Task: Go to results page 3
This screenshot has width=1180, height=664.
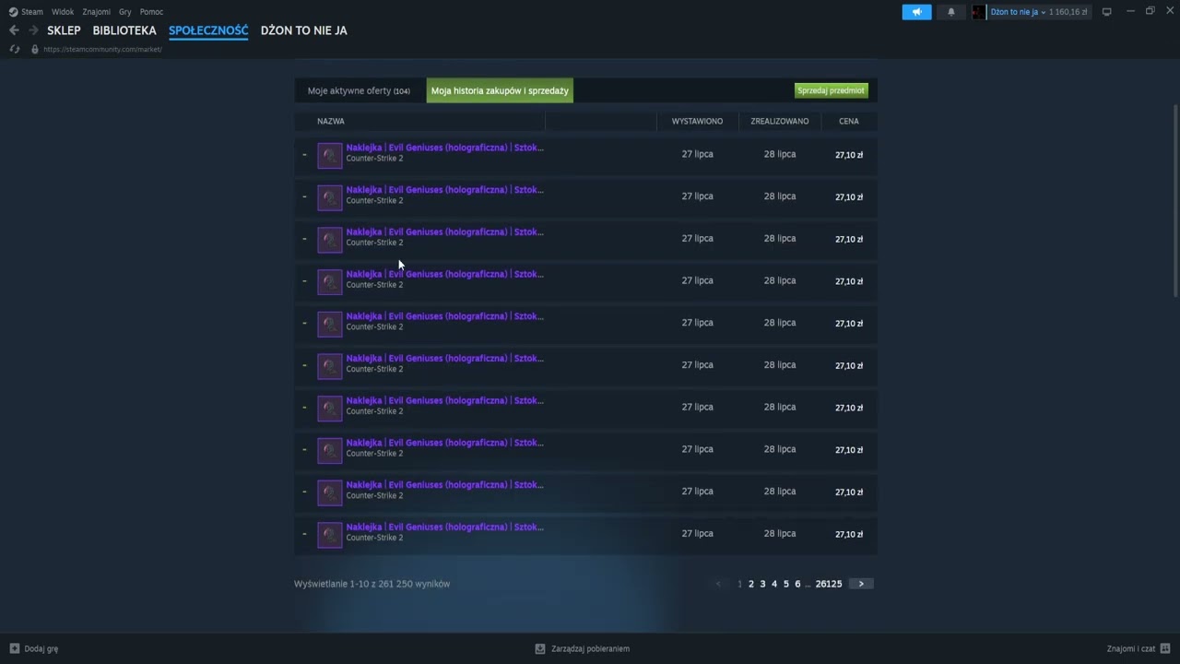Action: (762, 584)
